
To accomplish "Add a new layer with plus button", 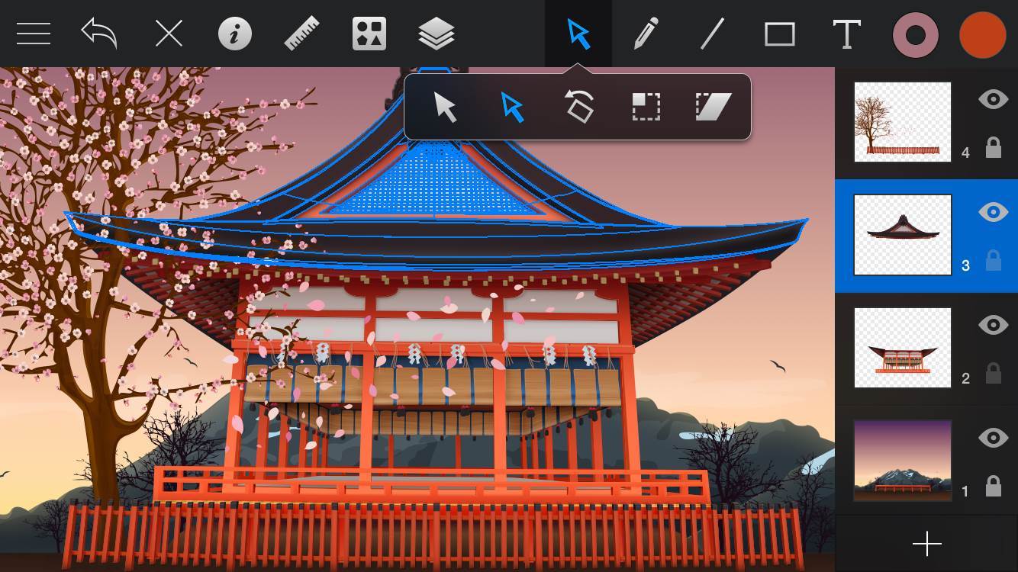I will 926,544.
